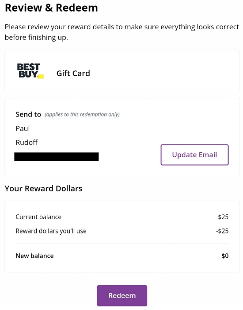
Task: Click the Redeem button
Action: [x=122, y=295]
